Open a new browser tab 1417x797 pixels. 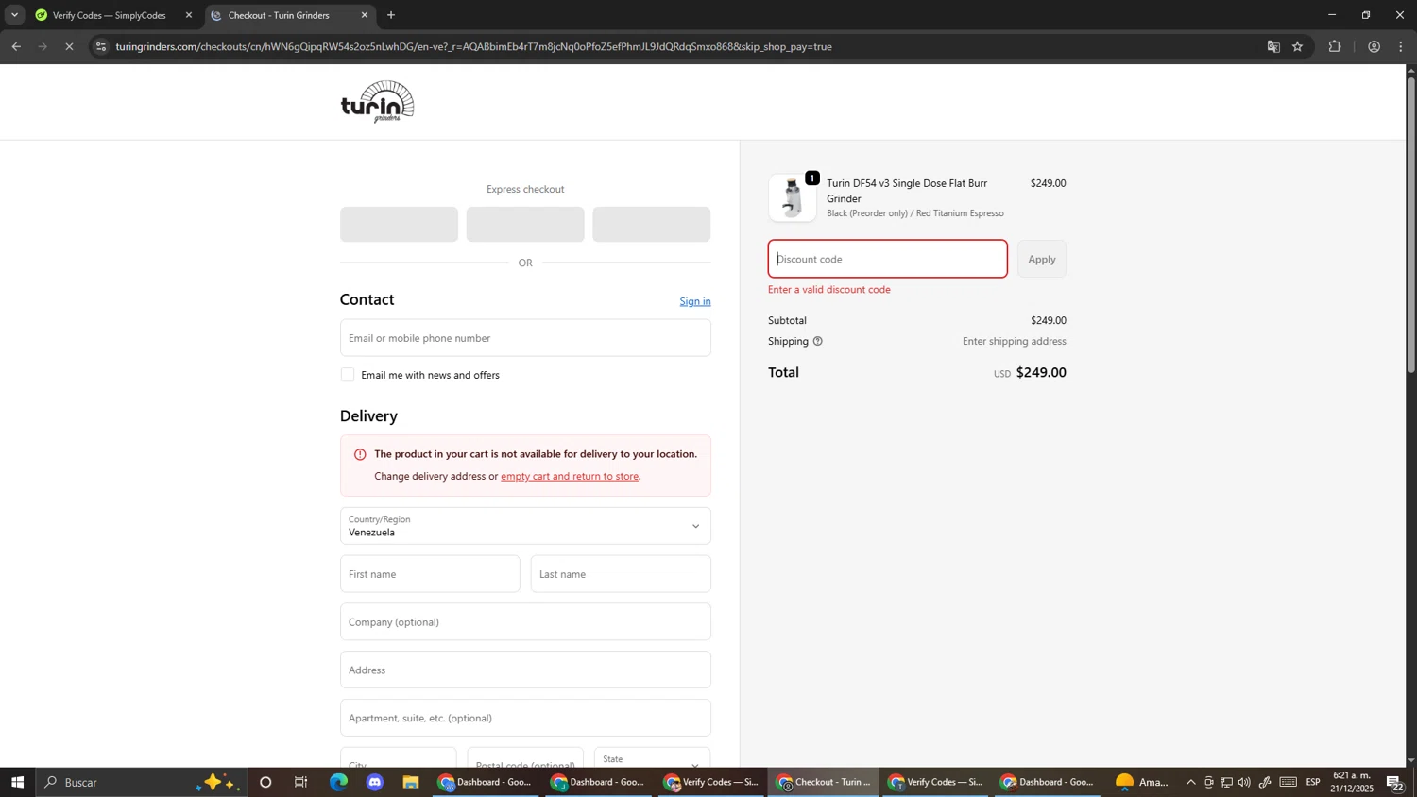(x=391, y=15)
